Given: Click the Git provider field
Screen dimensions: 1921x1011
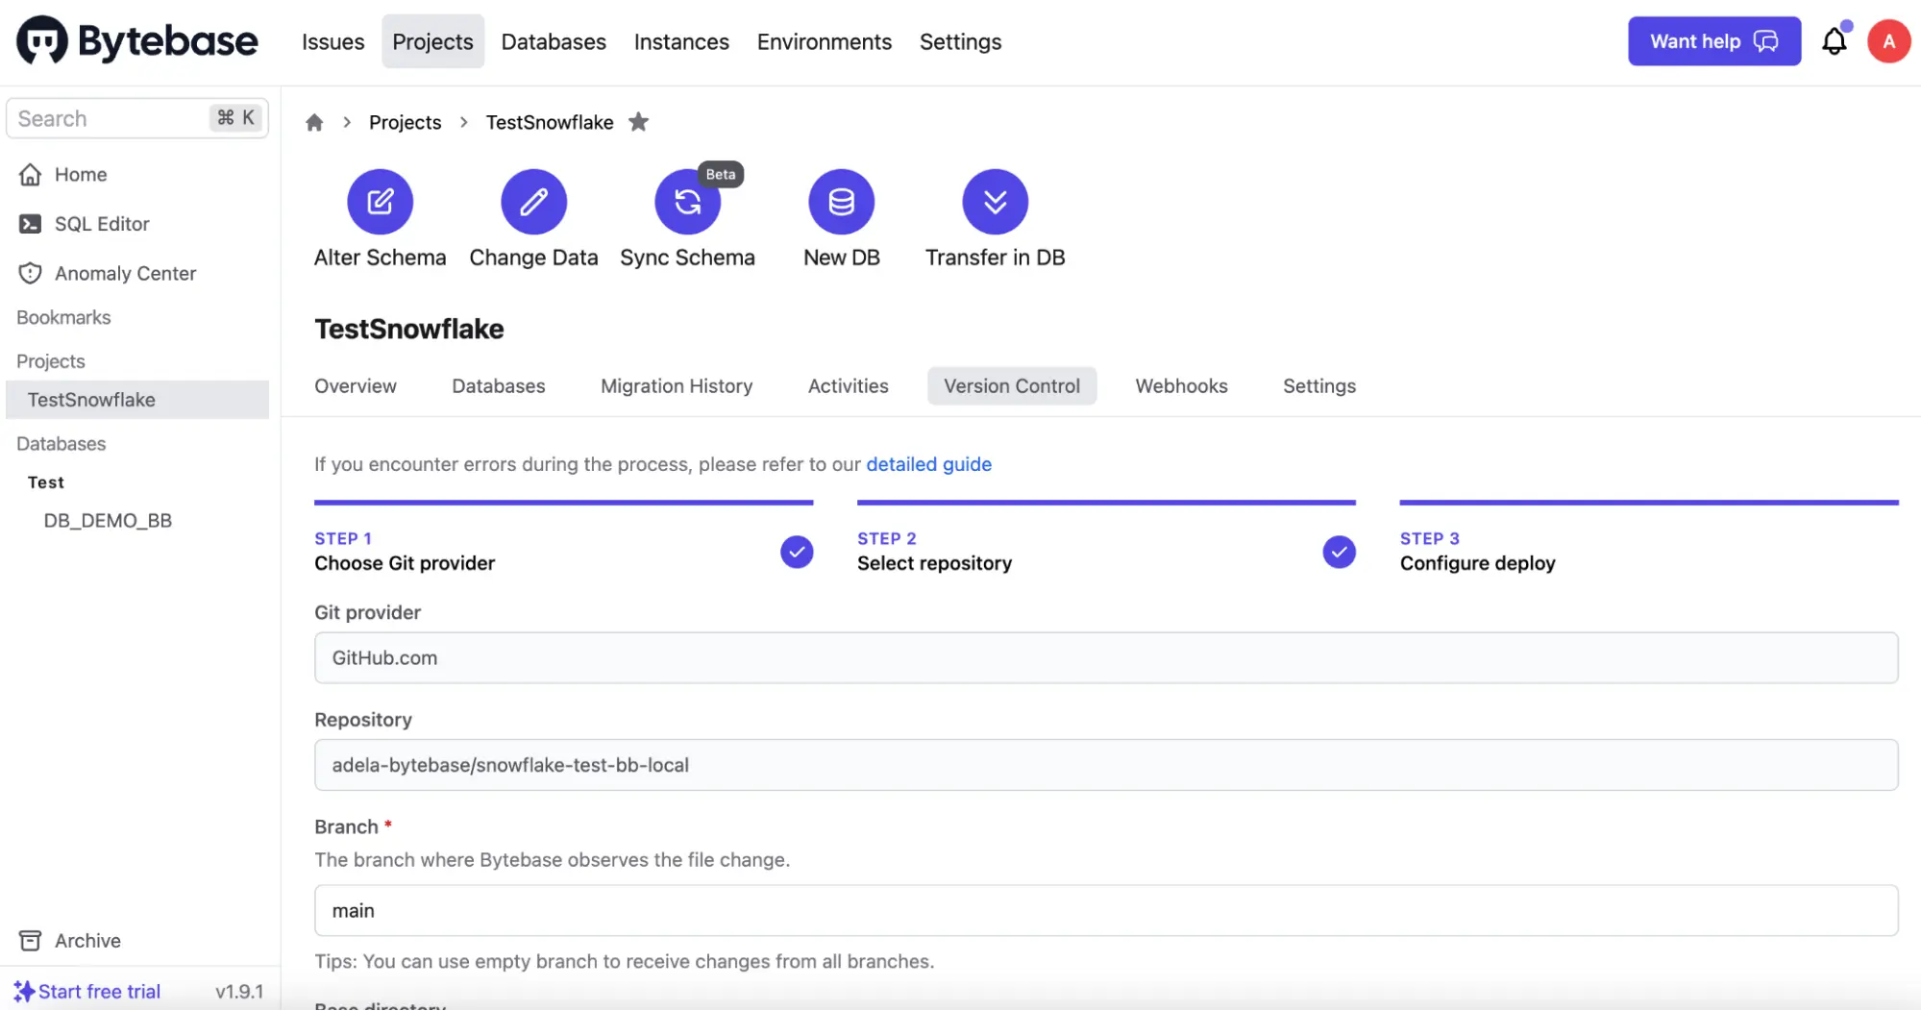Looking at the screenshot, I should pos(1106,657).
